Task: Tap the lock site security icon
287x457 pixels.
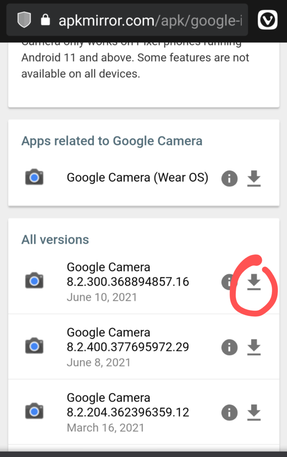Action: (45, 20)
